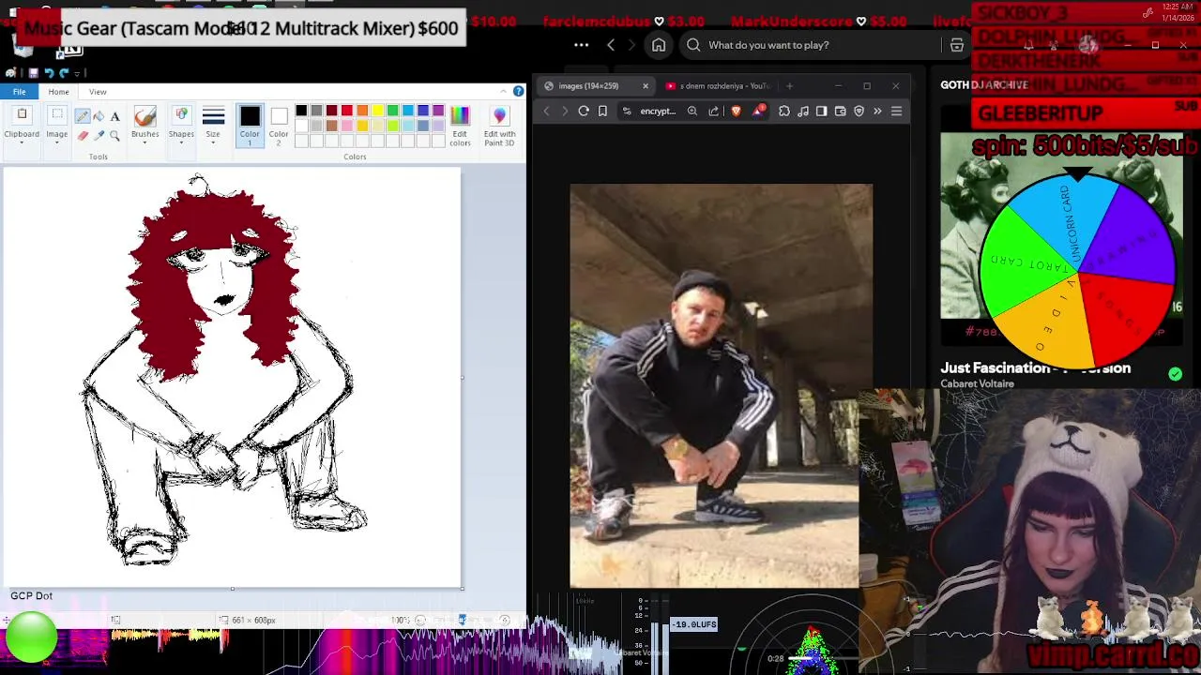1201x675 pixels.
Task: Open Spotify three-dots menu
Action: 581,45
